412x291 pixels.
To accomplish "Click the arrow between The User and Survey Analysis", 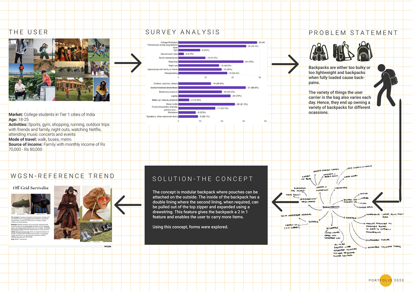I will 128,63.
